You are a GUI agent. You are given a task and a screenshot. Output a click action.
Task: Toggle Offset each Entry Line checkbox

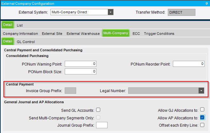[x=203, y=125]
